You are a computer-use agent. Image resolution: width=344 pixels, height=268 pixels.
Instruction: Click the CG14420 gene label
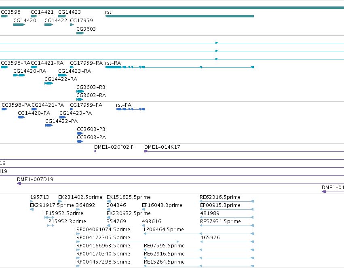point(25,21)
